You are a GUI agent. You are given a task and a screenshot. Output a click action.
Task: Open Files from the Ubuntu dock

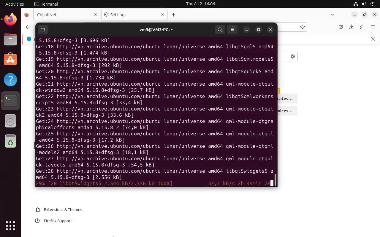point(10,39)
